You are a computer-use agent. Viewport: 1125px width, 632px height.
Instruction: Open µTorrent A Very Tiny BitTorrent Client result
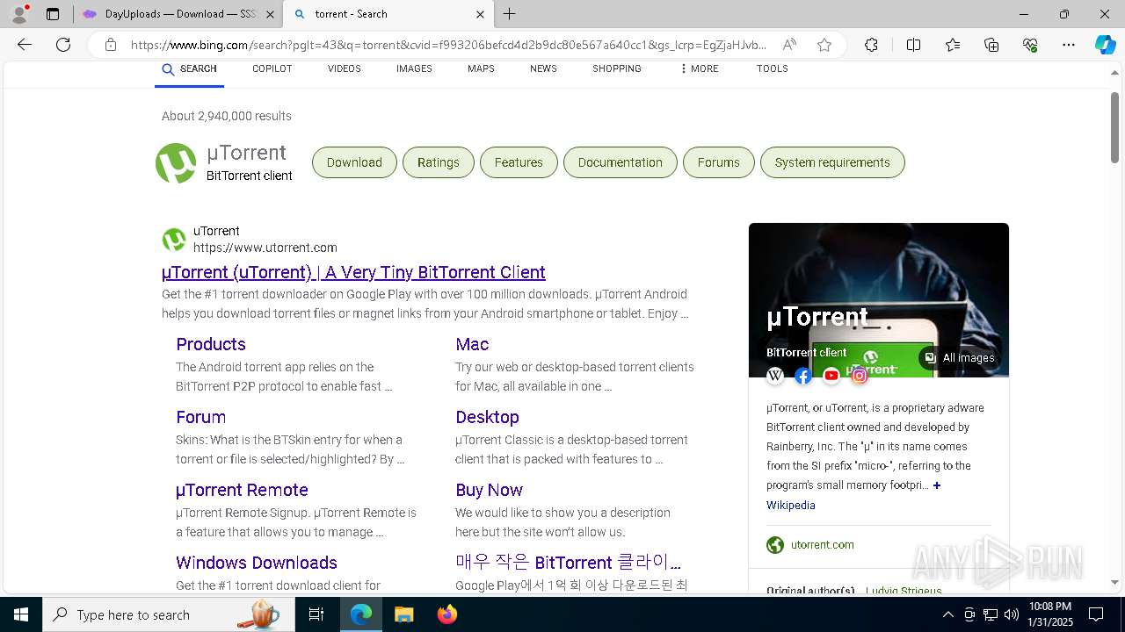(353, 272)
